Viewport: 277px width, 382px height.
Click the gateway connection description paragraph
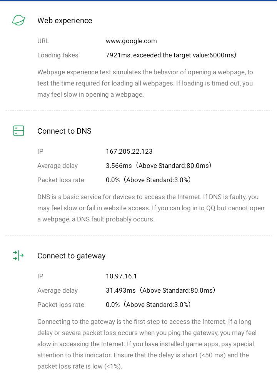[x=147, y=344]
